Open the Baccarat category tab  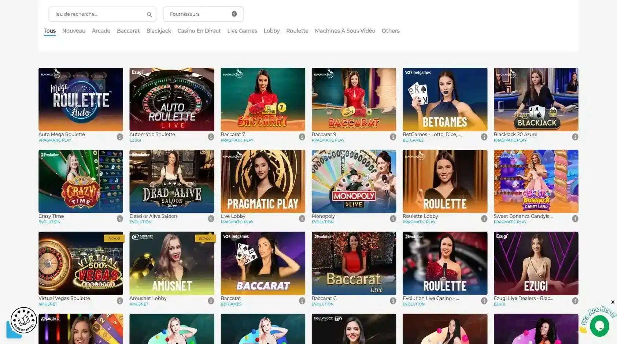[128, 31]
